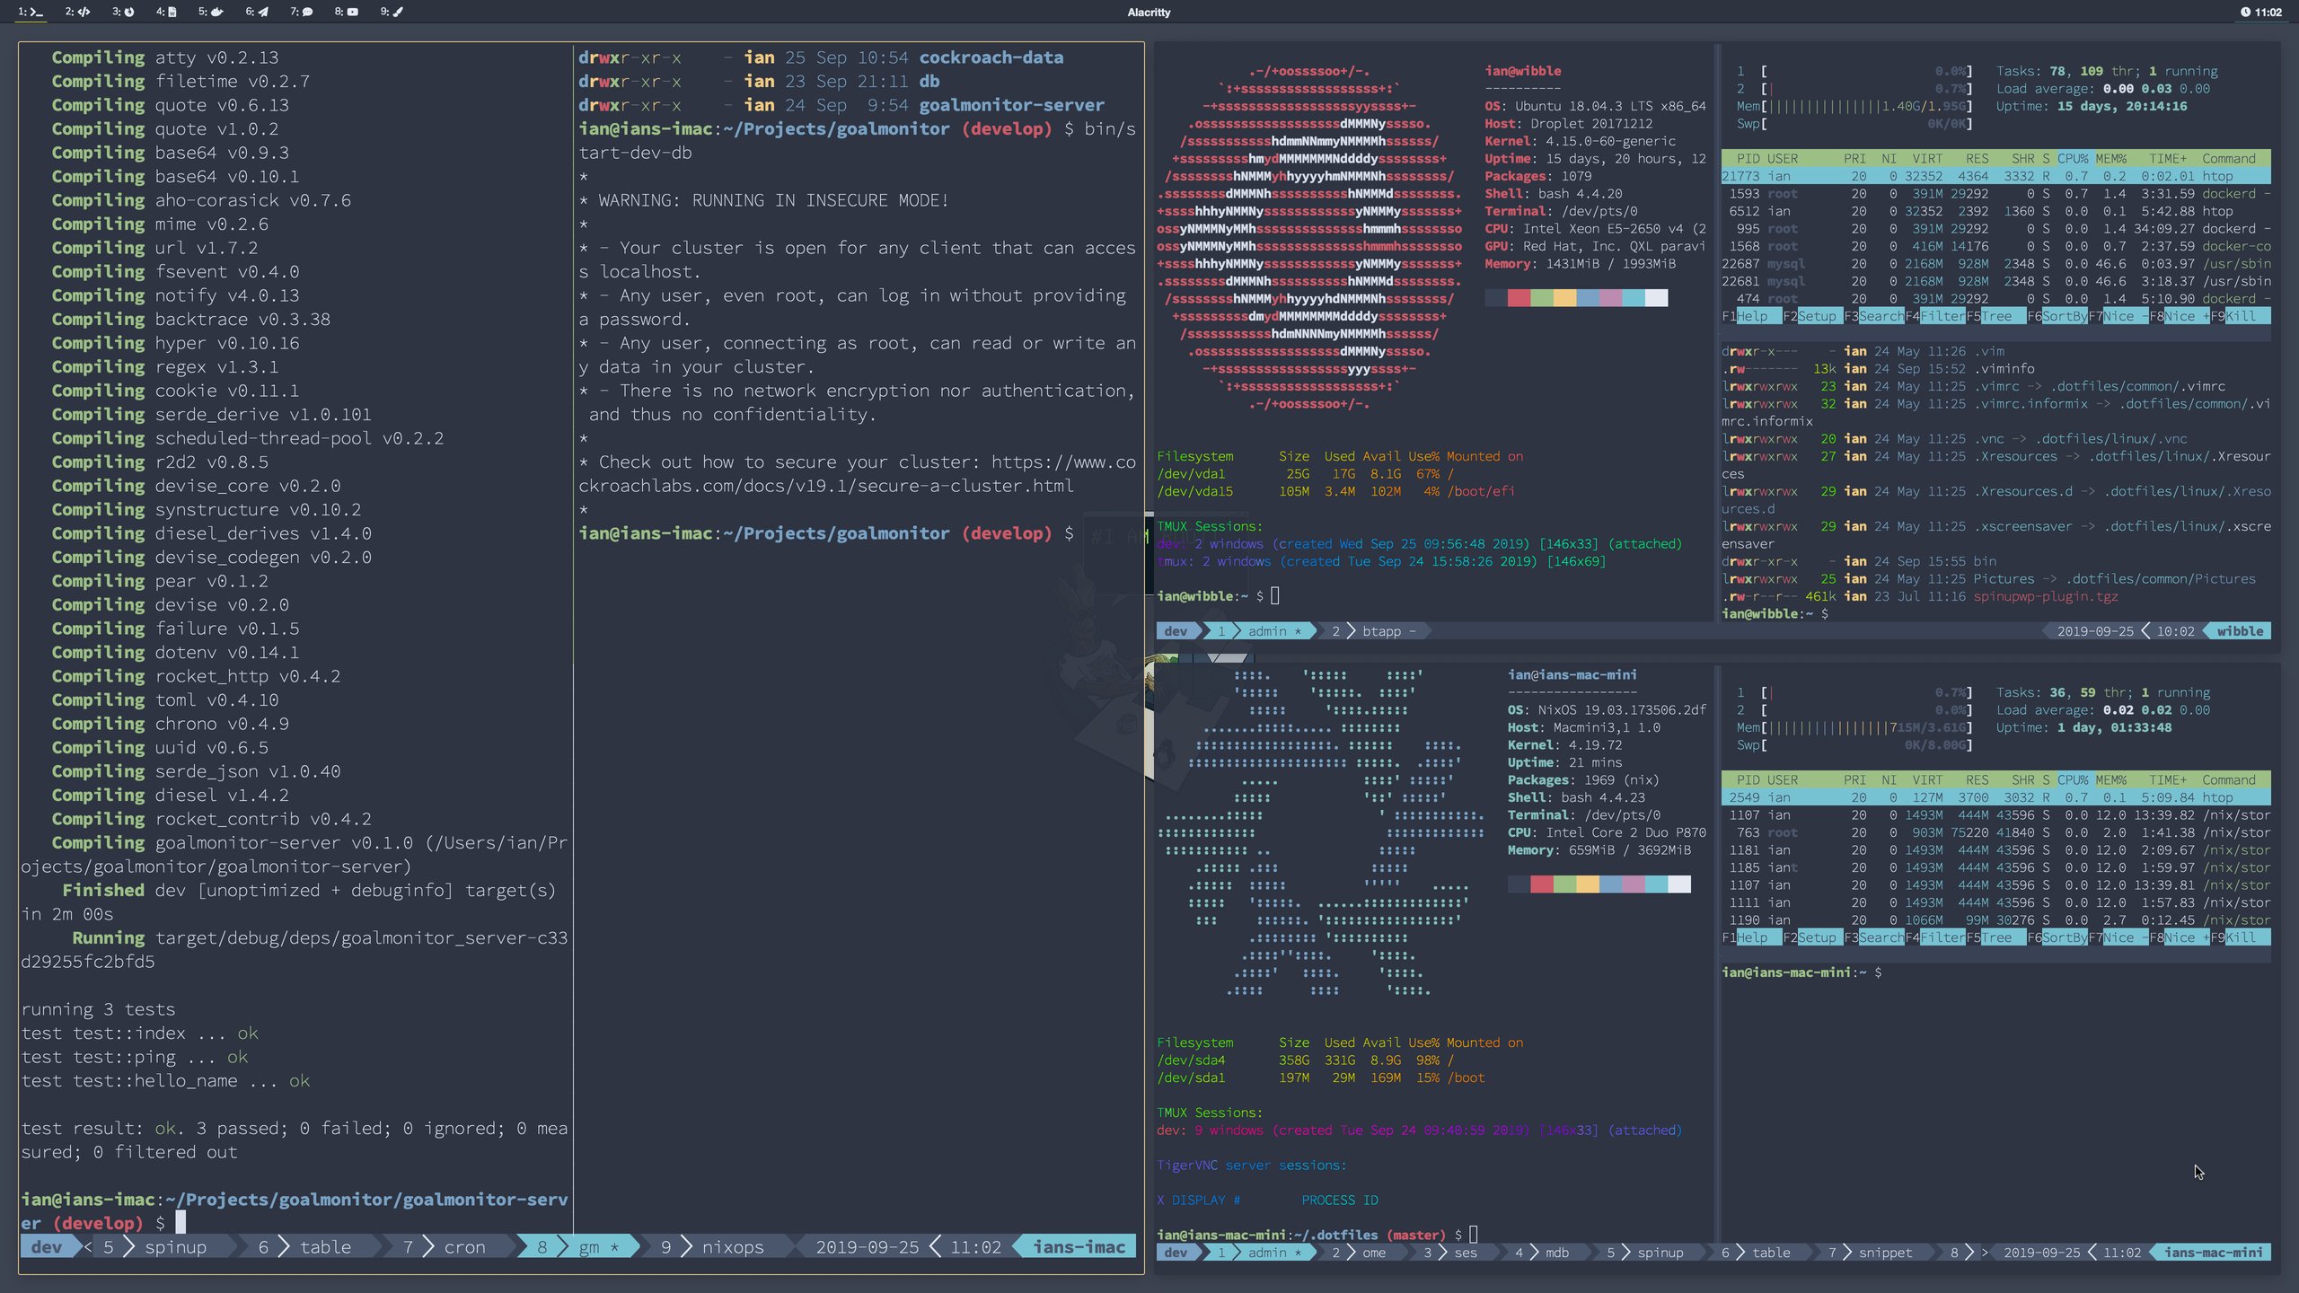Click the red block in wibble color palette
Screen dimensions: 2299x1293
(x=1518, y=298)
